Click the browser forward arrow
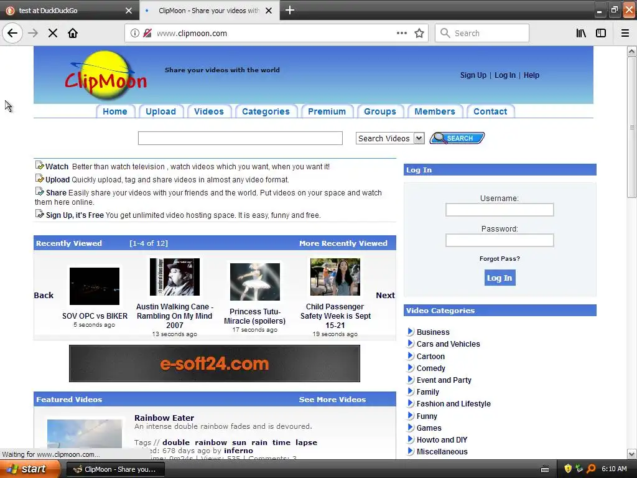This screenshot has height=478, width=637. [33, 33]
